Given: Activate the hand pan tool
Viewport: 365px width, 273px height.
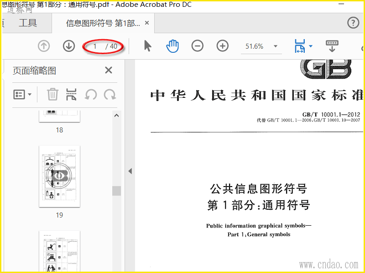Looking at the screenshot, I should 172,46.
